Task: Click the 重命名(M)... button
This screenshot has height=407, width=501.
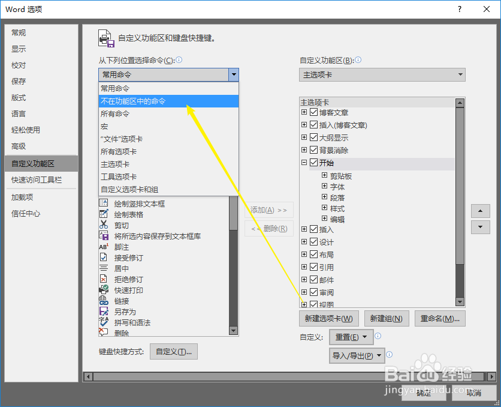Action: (x=440, y=318)
